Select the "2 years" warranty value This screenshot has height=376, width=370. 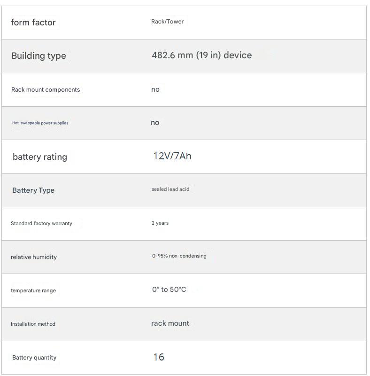[x=160, y=223]
